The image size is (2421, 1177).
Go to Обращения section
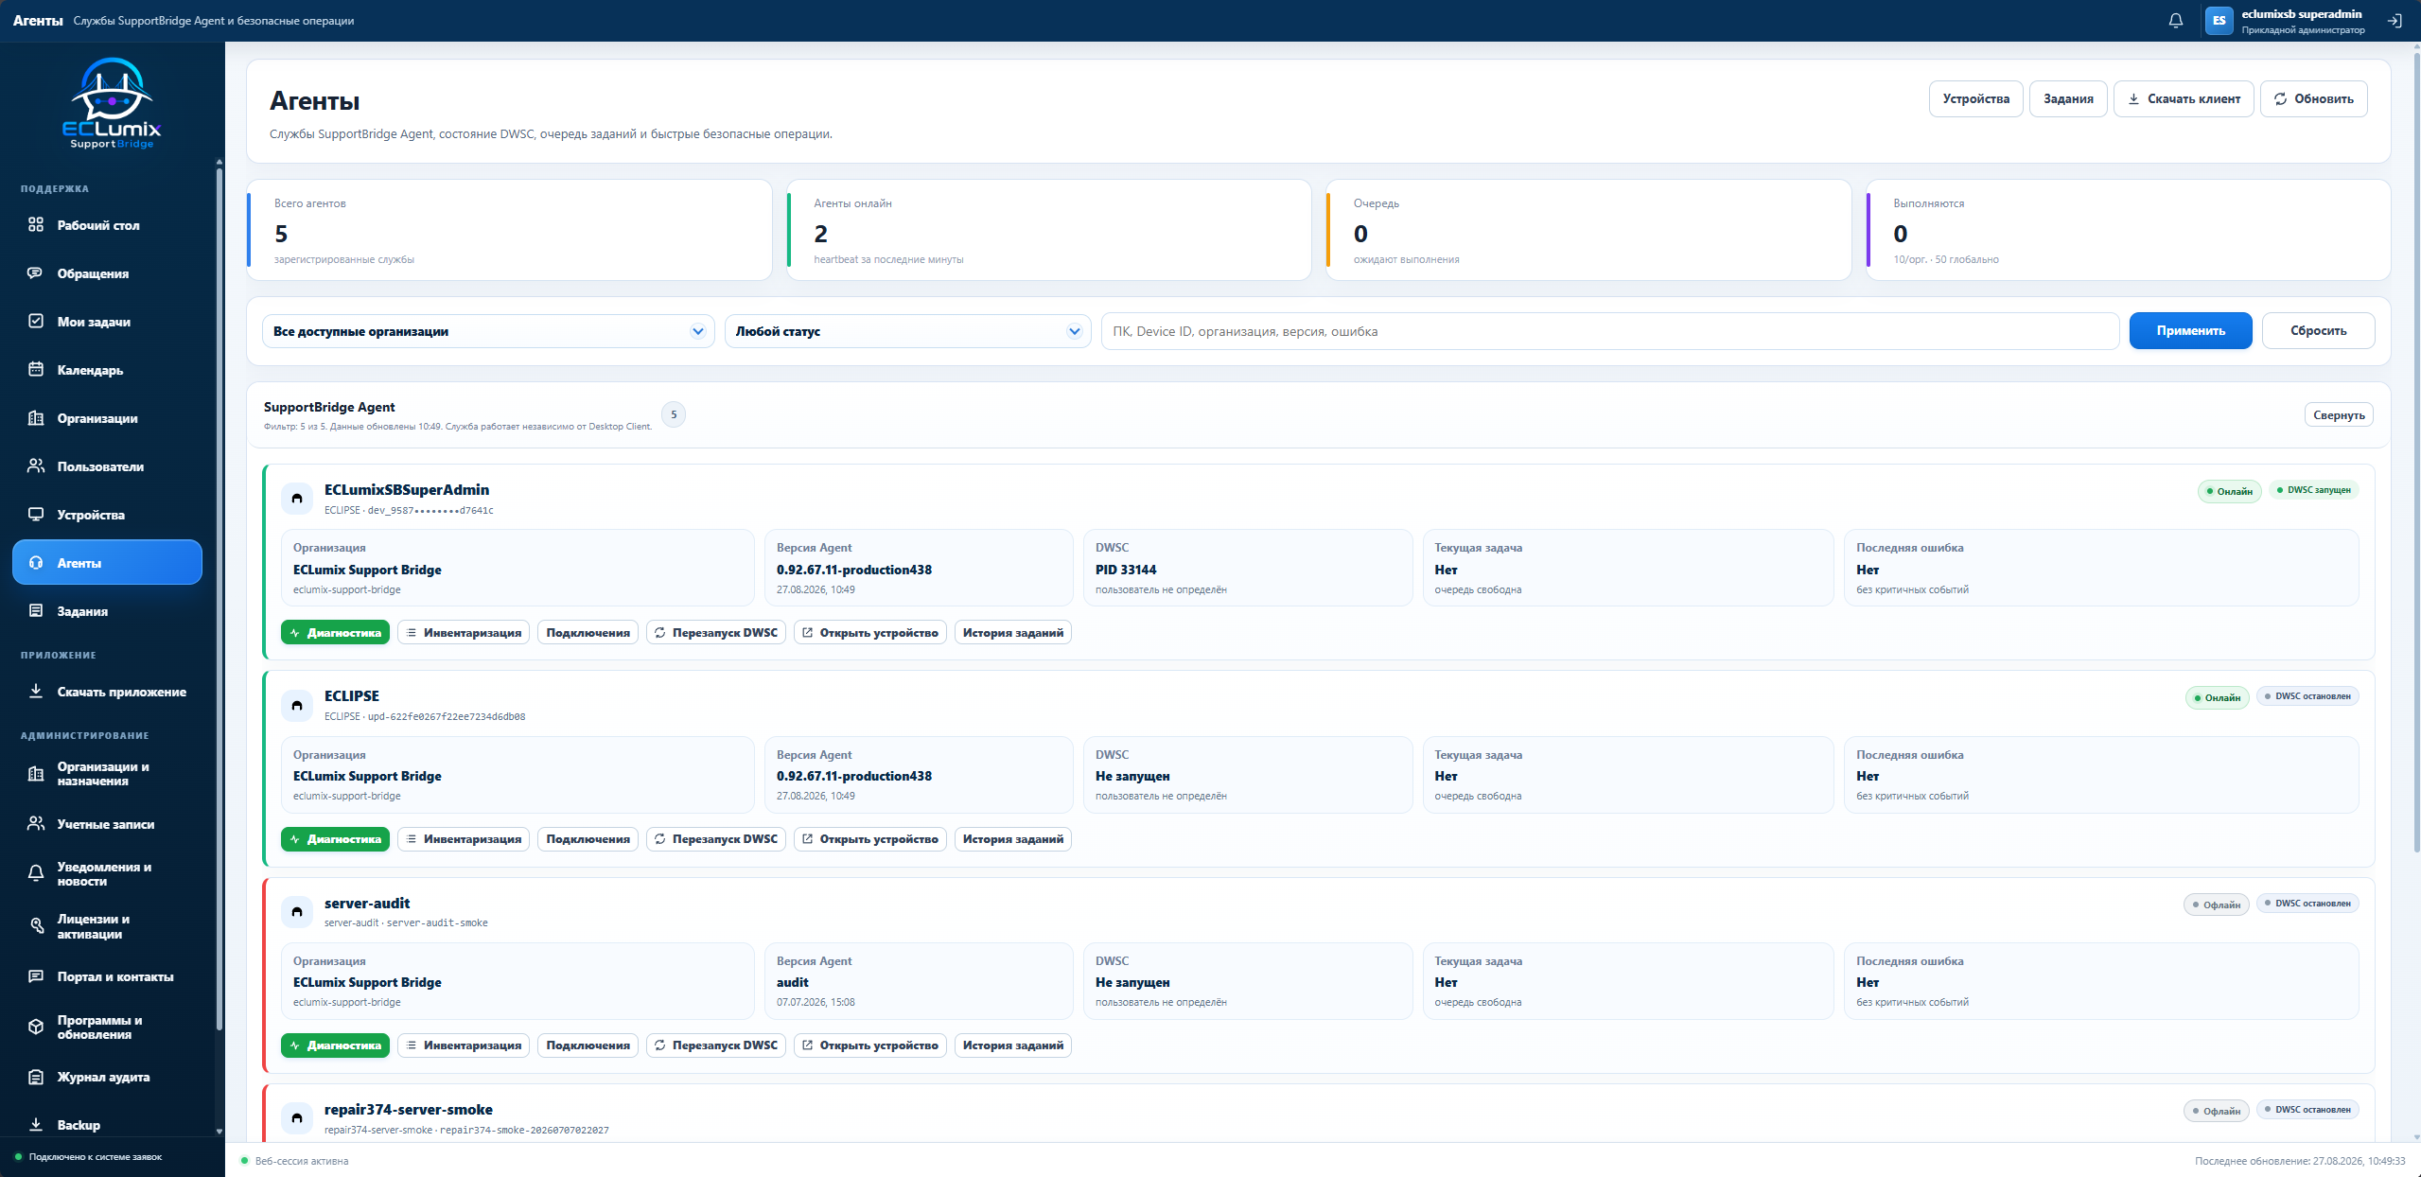point(107,273)
